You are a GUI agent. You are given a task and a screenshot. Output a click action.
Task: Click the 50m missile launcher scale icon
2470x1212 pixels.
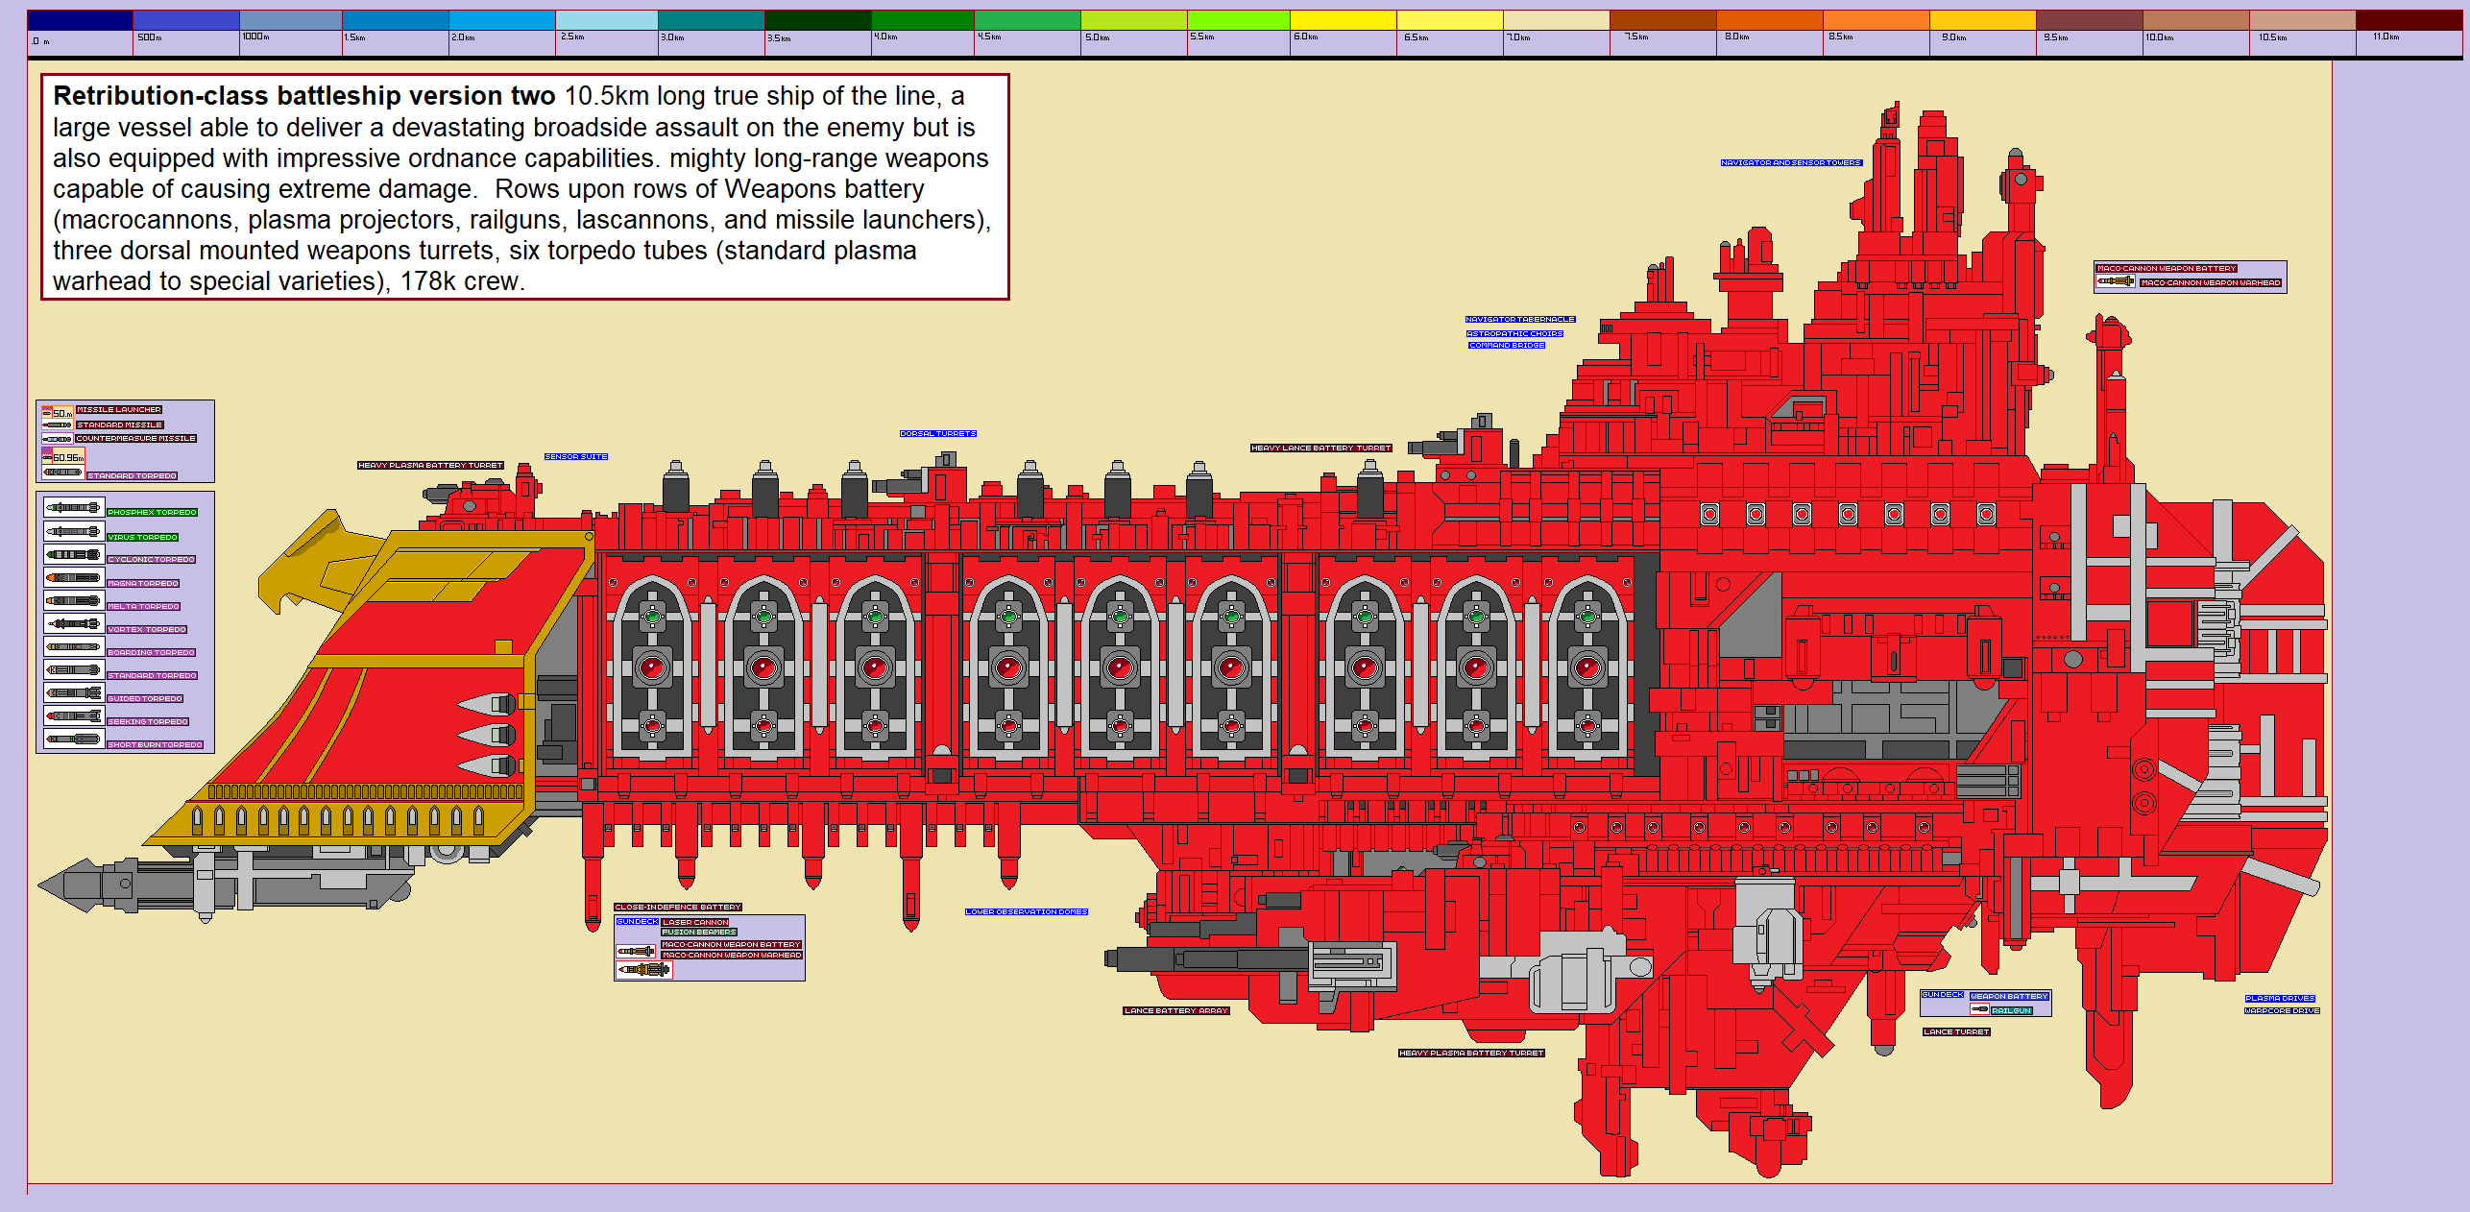(x=57, y=412)
